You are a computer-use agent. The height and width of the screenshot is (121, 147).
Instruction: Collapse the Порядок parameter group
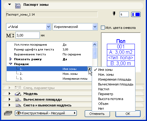pos(11,64)
